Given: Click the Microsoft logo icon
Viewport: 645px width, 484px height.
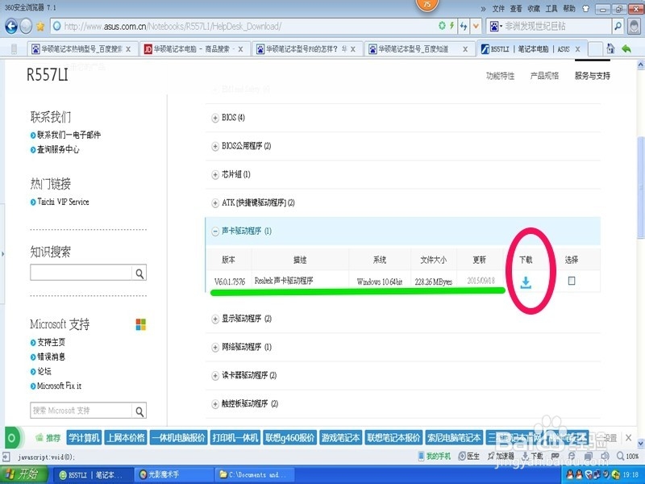Looking at the screenshot, I should pyautogui.click(x=140, y=324).
